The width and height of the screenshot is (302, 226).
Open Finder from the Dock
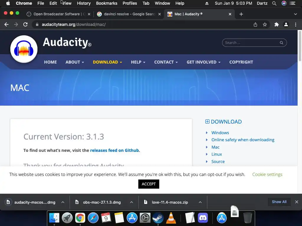(x=54, y=218)
